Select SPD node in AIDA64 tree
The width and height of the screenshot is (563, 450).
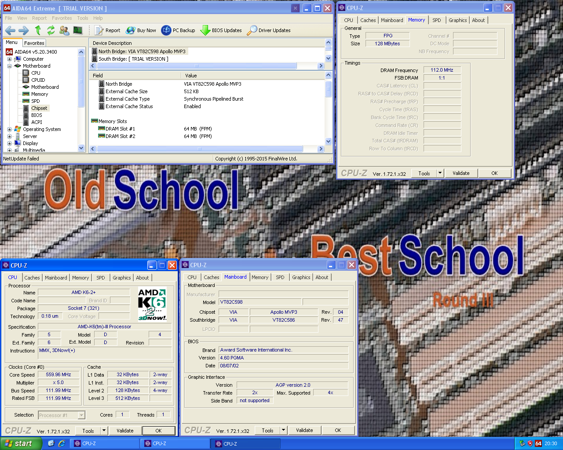point(36,101)
